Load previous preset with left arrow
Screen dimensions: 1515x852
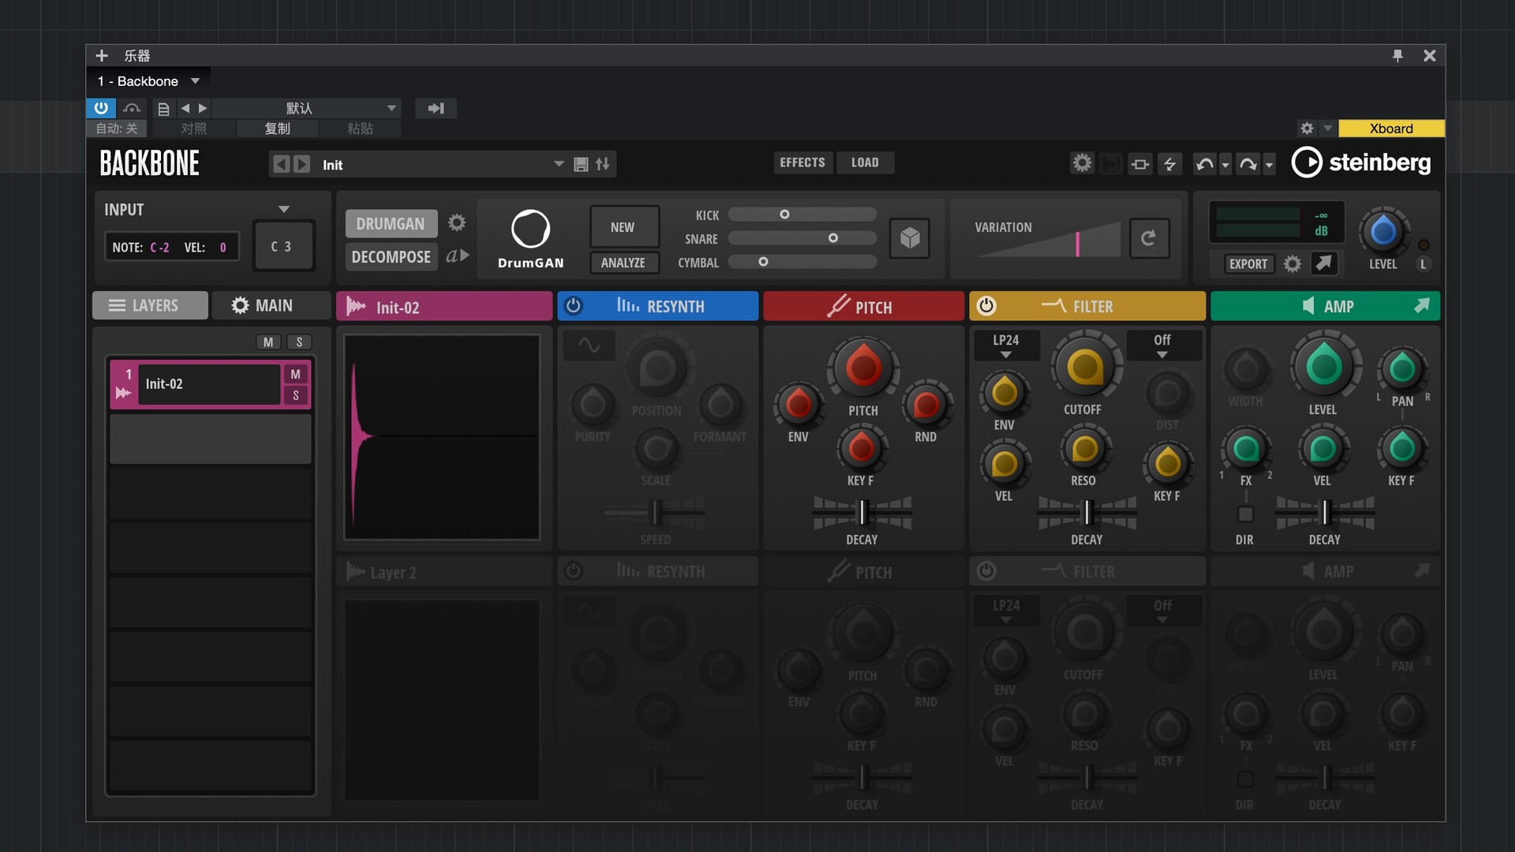(x=281, y=164)
